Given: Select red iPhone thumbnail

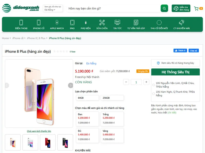Looking at the screenshot, I should (x=48, y=142).
